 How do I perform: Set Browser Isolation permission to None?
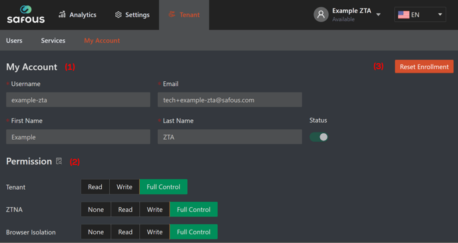96,232
